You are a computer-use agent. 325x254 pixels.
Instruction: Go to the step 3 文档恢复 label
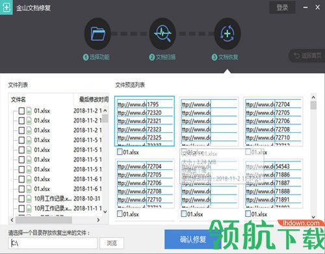pos(225,57)
